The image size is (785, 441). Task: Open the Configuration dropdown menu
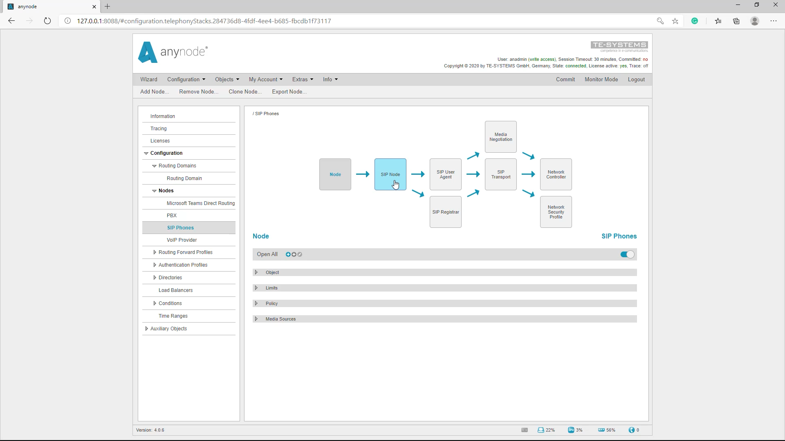pos(186,79)
